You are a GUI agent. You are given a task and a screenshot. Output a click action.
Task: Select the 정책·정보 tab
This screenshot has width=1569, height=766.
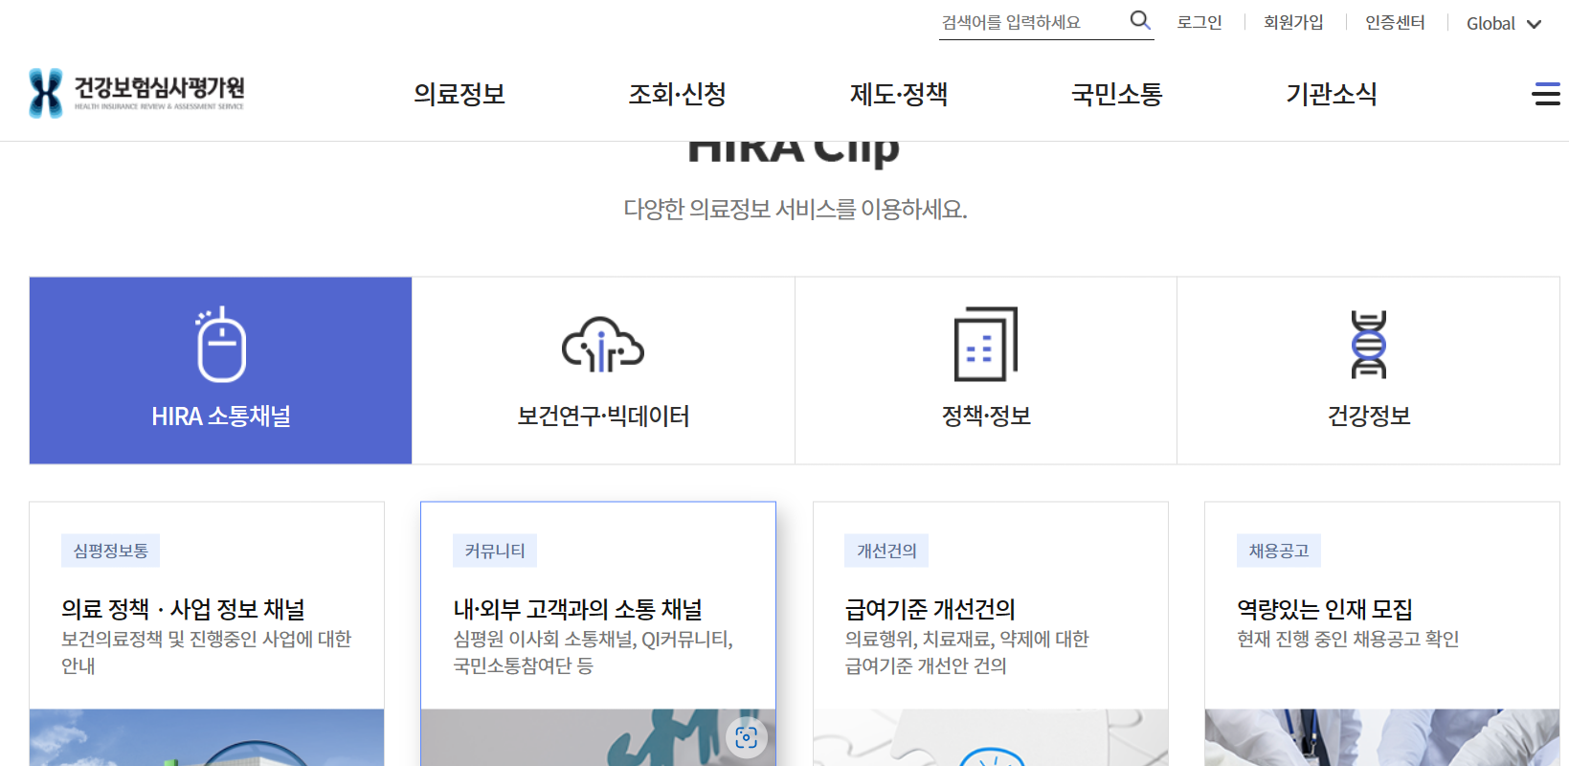click(986, 371)
